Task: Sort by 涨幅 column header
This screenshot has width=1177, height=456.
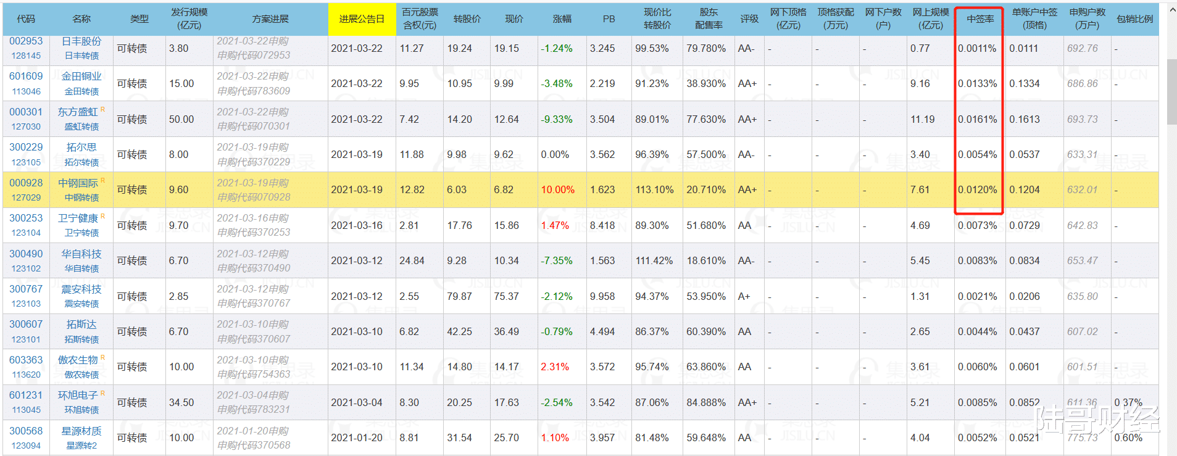Action: click(562, 19)
